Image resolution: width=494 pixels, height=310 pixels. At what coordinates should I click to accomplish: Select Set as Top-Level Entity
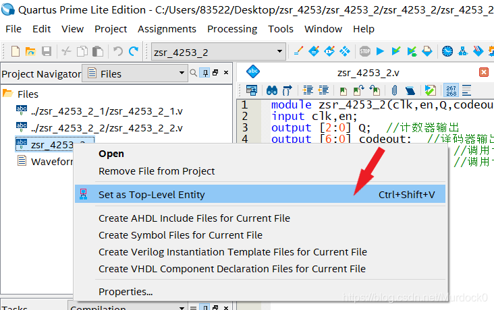pyautogui.click(x=260, y=194)
